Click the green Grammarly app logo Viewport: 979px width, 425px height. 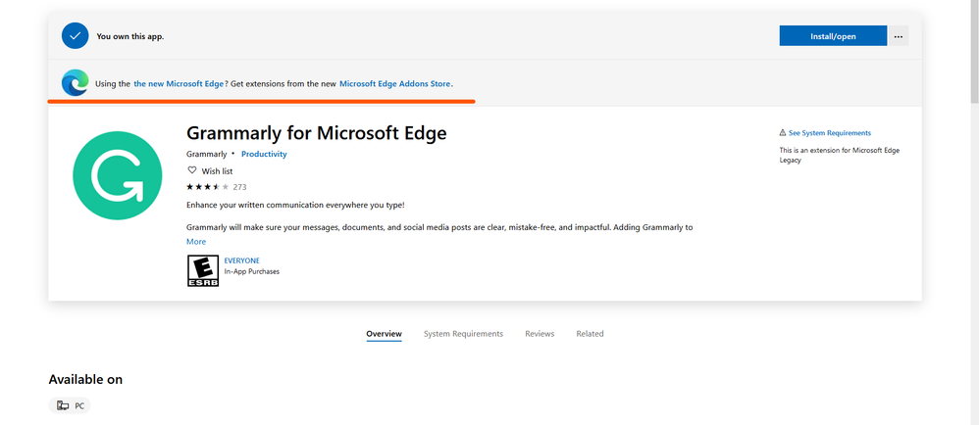(x=117, y=176)
